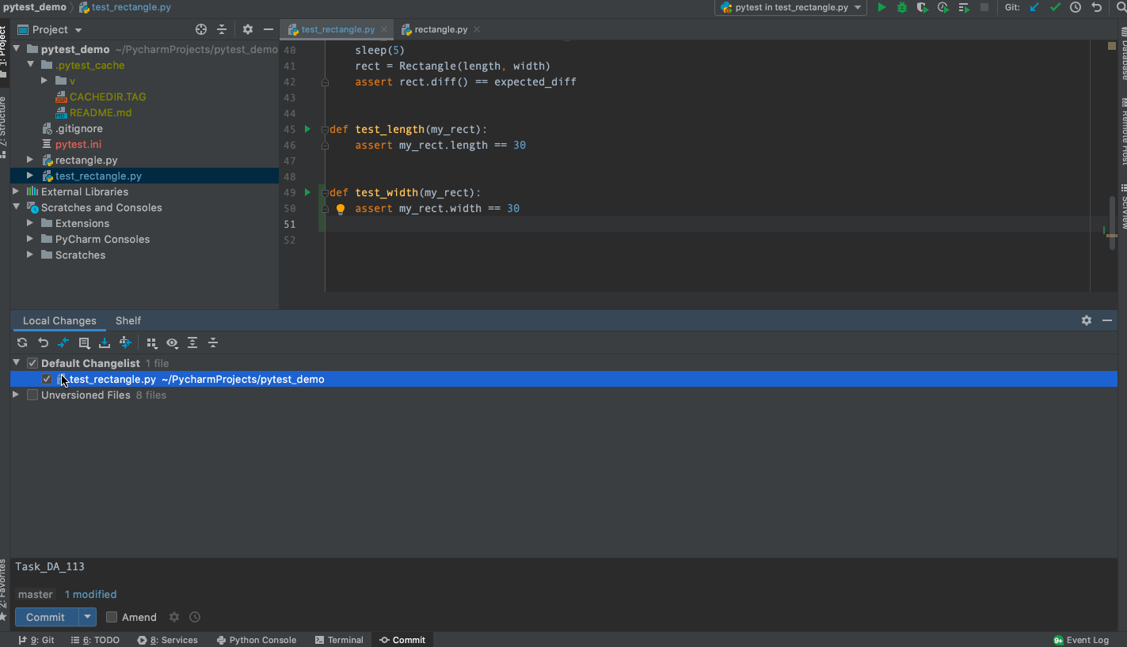Open commit message history clock icon
The height and width of the screenshot is (647, 1127).
pos(195,617)
